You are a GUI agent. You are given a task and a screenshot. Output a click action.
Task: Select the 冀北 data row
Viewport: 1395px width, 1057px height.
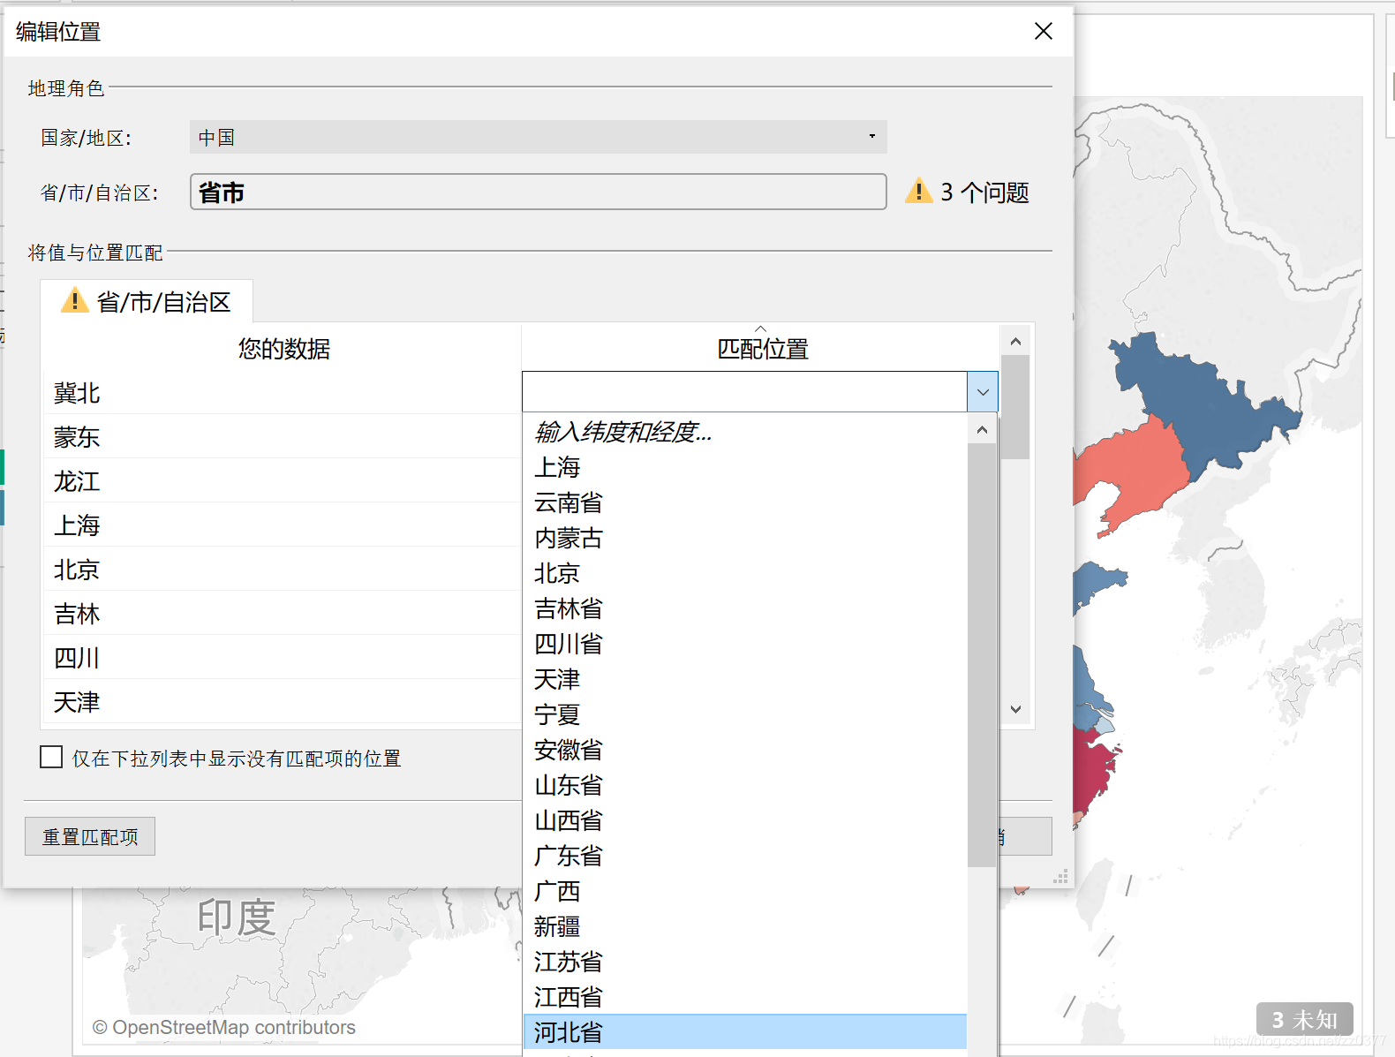pyautogui.click(x=283, y=393)
